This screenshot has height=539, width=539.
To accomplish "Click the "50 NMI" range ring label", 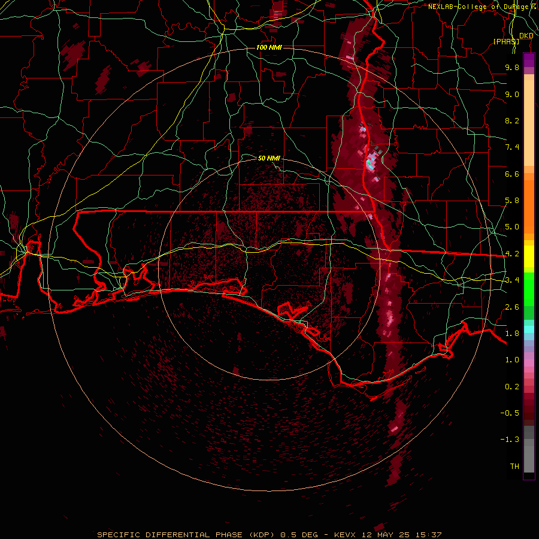I will coord(269,158).
